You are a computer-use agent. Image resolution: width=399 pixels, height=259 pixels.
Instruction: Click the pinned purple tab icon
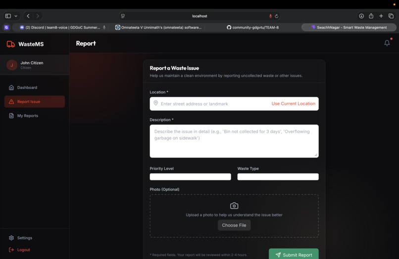[6, 28]
